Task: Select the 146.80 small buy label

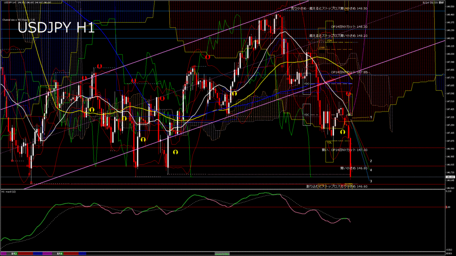Action: (x=354, y=168)
